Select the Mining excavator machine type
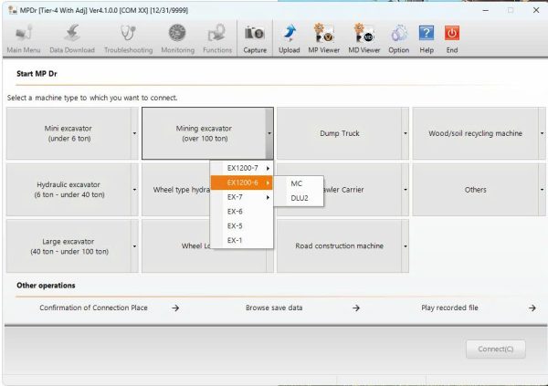The image size is (548, 386). click(204, 133)
